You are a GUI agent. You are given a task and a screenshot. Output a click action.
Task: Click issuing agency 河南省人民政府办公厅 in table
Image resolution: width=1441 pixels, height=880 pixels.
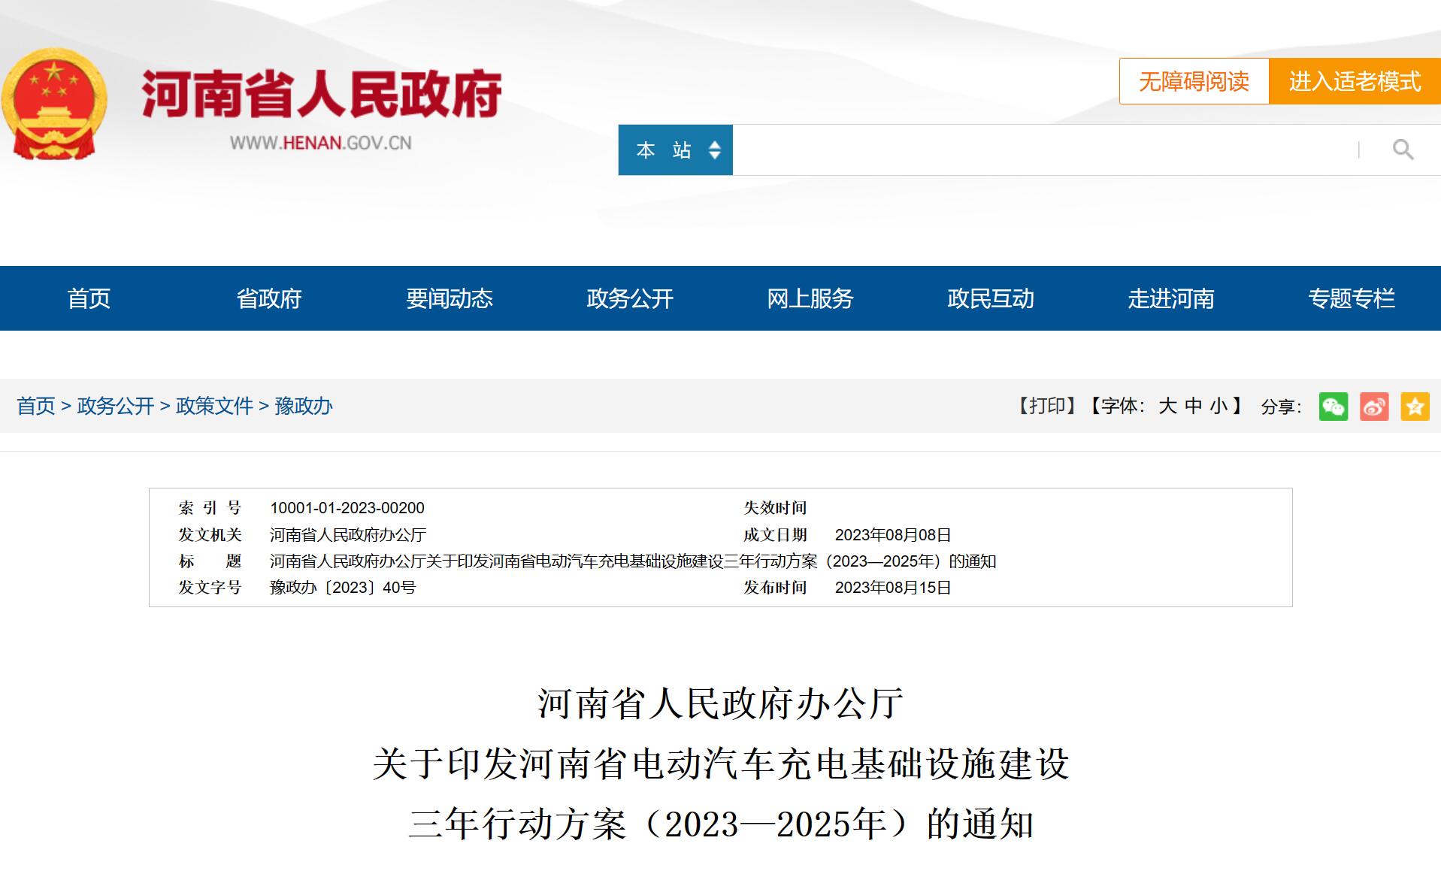pyautogui.click(x=348, y=535)
